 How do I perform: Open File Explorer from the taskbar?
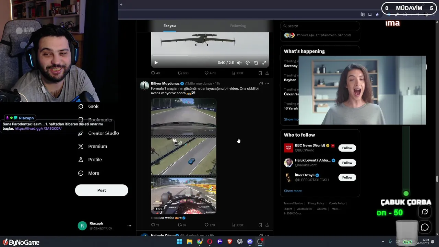tap(189, 242)
